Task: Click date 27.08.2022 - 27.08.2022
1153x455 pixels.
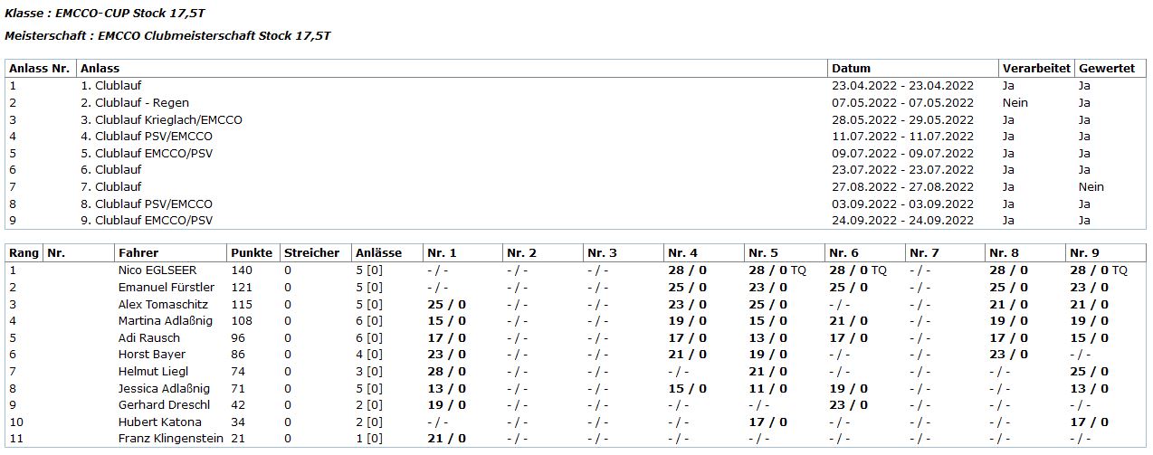Action: (x=902, y=186)
